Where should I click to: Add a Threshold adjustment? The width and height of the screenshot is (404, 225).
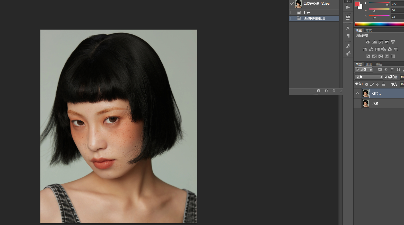[381, 56]
